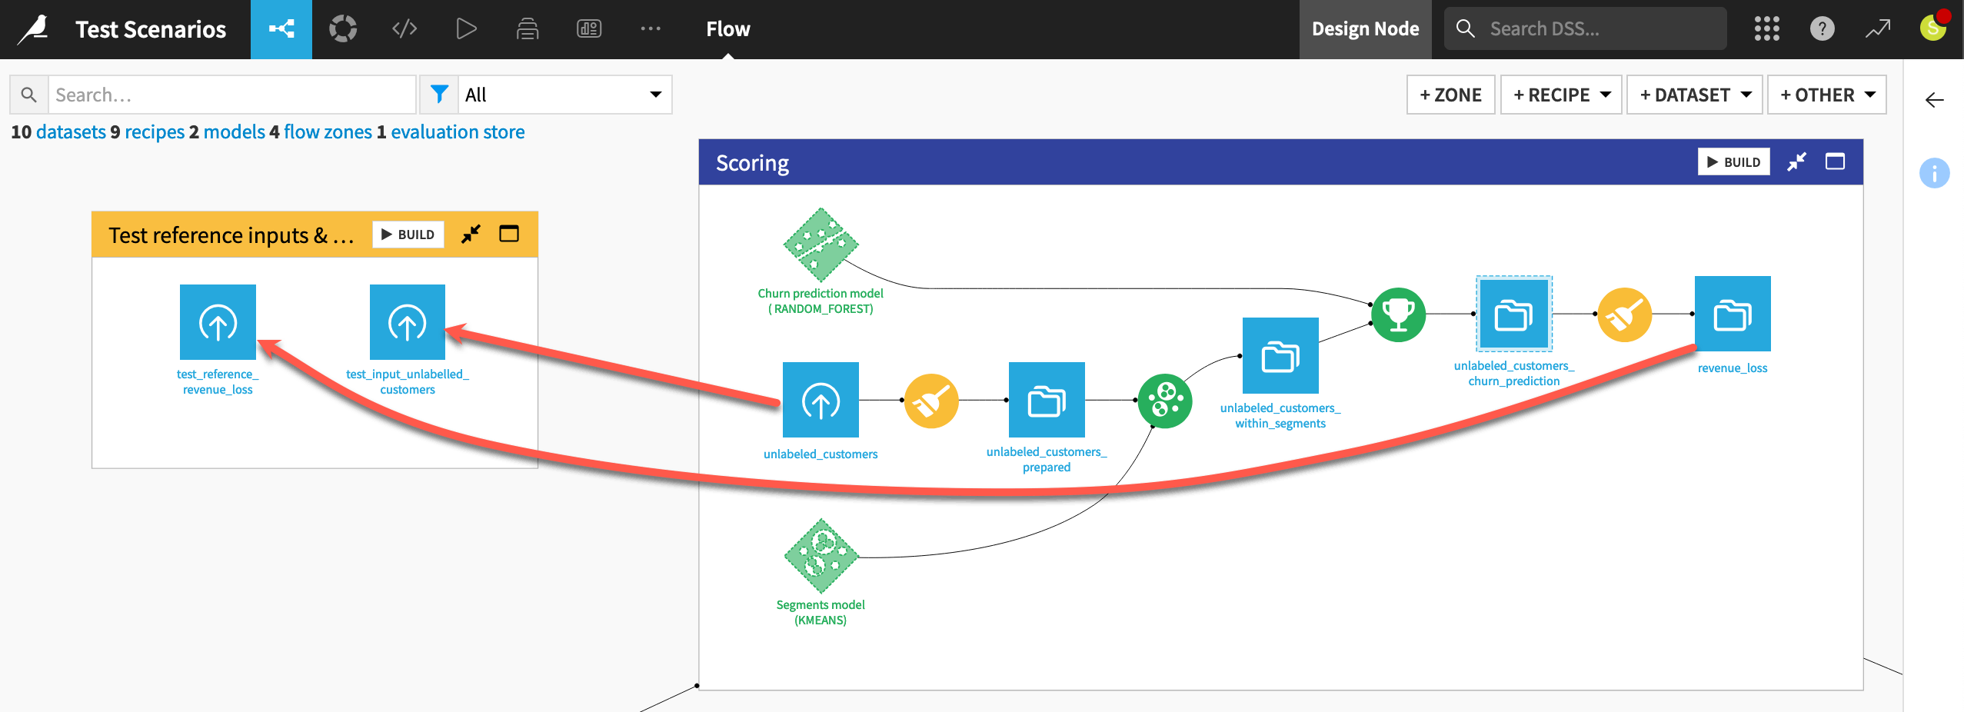Select prepare recipe before revenue_loss
1964x712 pixels.
[1625, 314]
